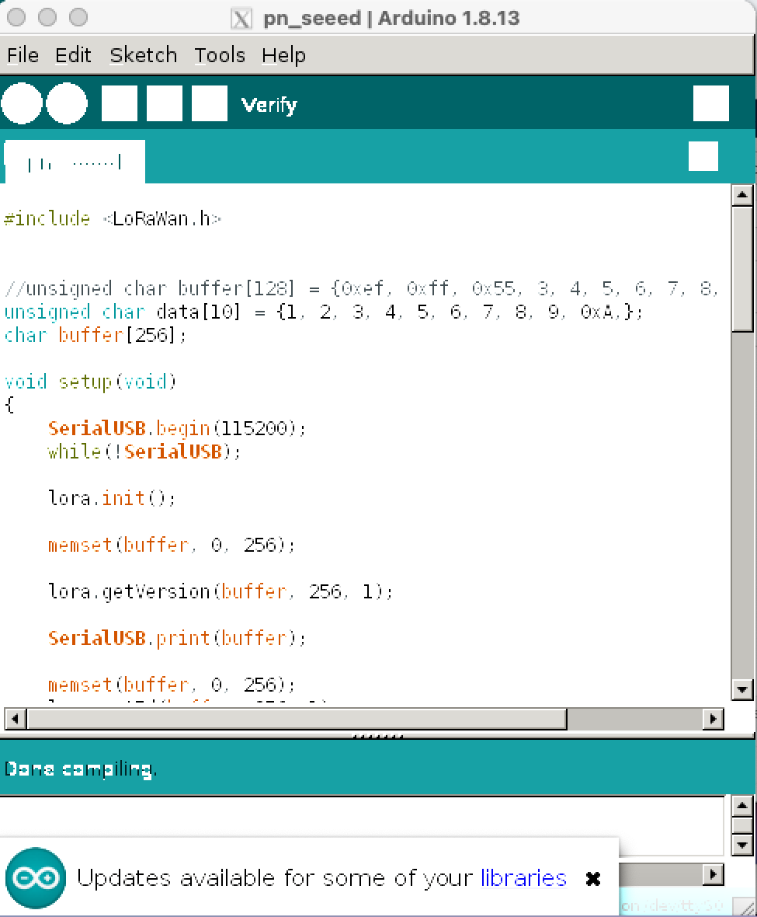The image size is (757, 917).
Task: Save the sketch using the Save button
Action: (210, 104)
